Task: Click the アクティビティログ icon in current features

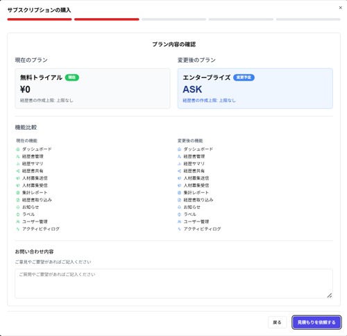Action: click(18, 229)
